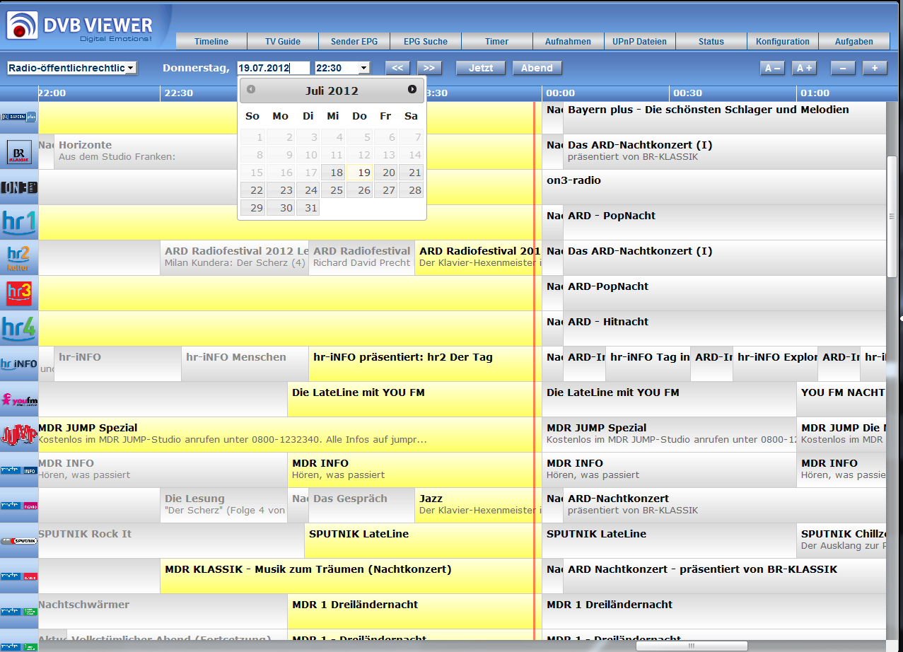The image size is (903, 652).
Task: Click the back << button
Action: (x=397, y=68)
